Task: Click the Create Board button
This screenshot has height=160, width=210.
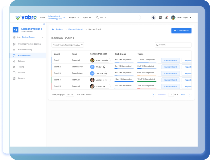Action: click(x=181, y=30)
